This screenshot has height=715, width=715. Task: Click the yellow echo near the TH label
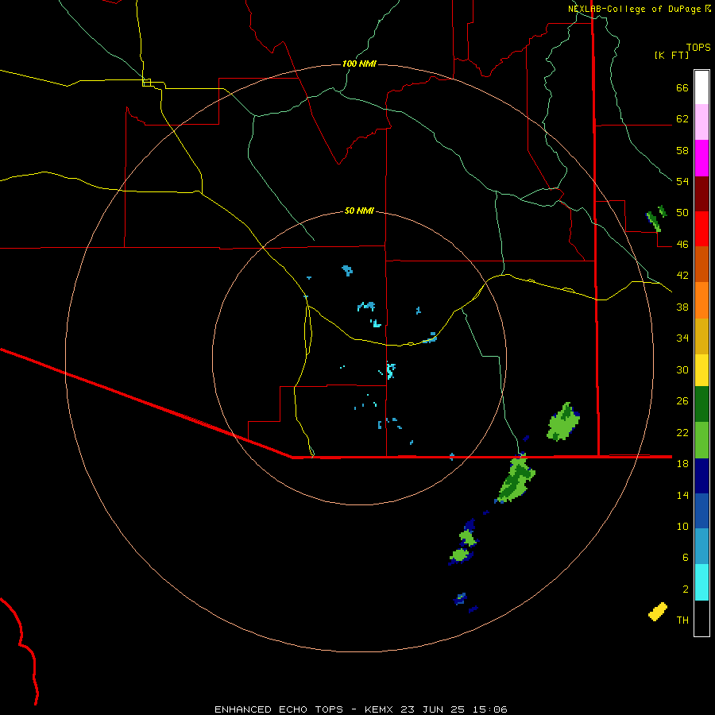point(658,612)
